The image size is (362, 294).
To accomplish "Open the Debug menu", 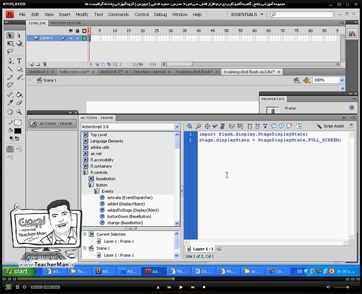I will pos(160,14).
